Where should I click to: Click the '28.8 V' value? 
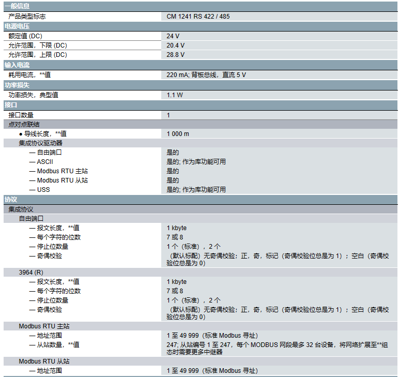tap(175, 55)
